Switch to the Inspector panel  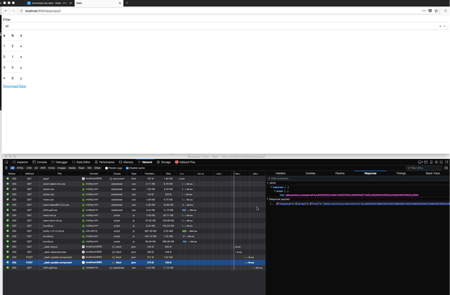pyautogui.click(x=20, y=162)
